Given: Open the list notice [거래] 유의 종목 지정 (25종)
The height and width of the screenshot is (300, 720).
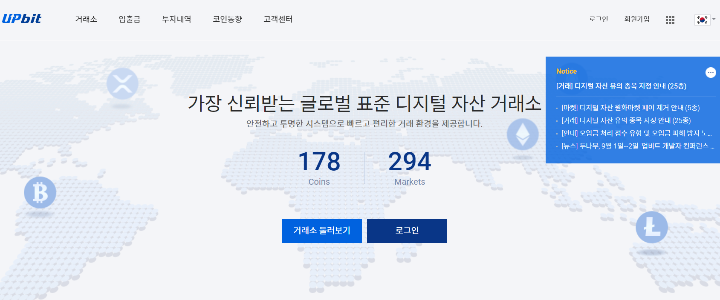Looking at the screenshot, I should coord(626,120).
